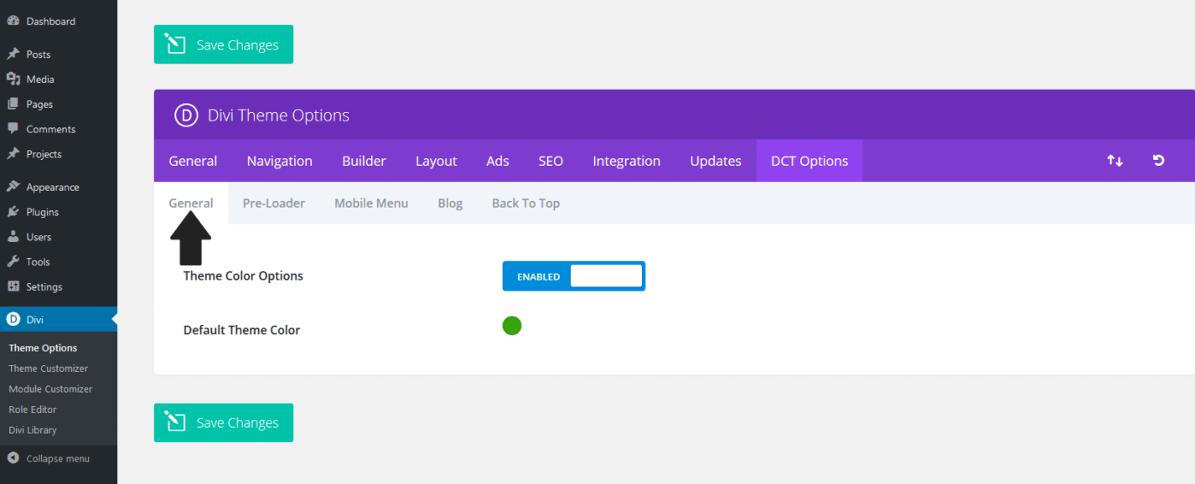Open the Updates tab
Image resolution: width=1195 pixels, height=484 pixels.
(716, 161)
